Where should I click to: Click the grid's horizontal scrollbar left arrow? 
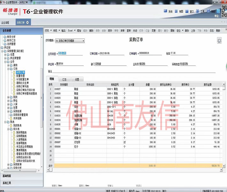coord(49,170)
